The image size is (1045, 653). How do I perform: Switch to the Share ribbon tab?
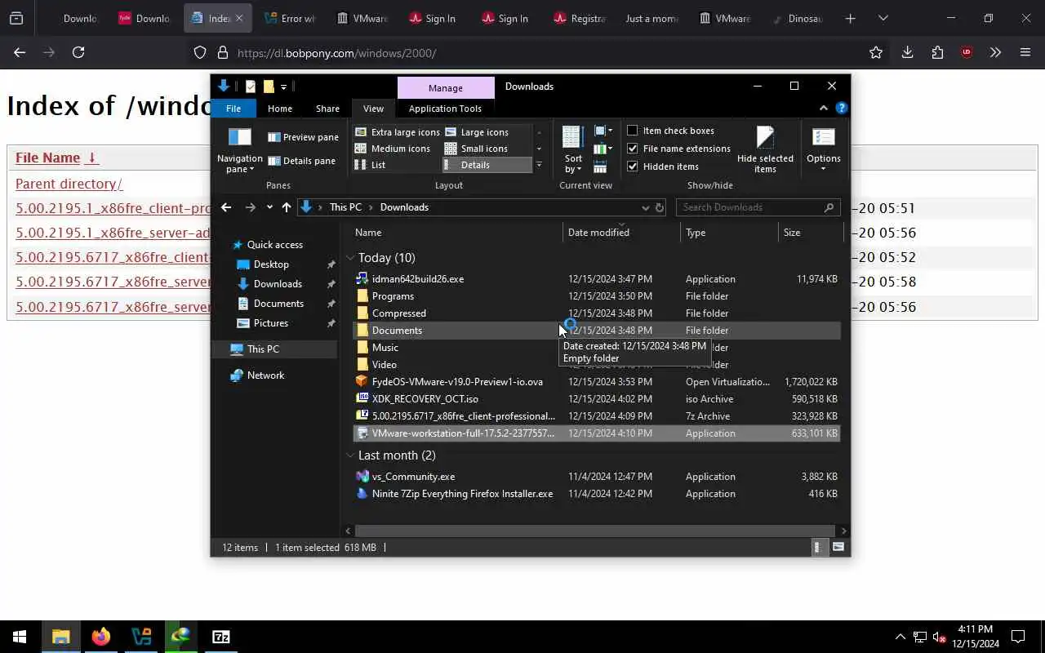pos(327,109)
